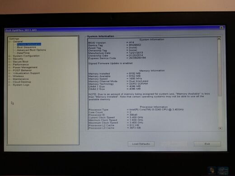
Task: Select the Cloud Desktop node label
Action: coord(22,82)
